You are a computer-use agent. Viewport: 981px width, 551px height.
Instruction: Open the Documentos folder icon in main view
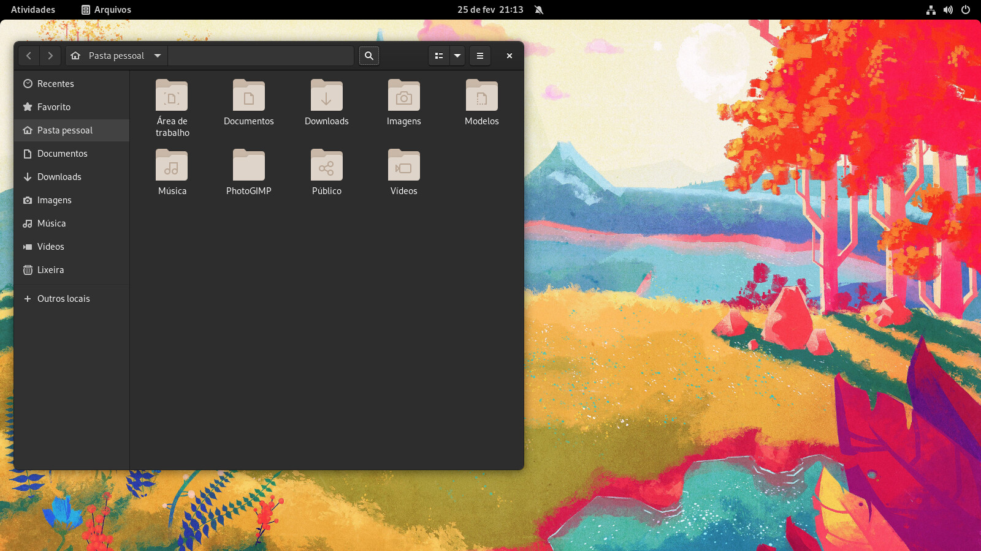pyautogui.click(x=249, y=96)
